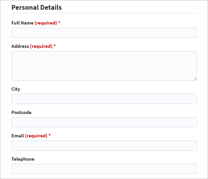Focus the Address text area
Image resolution: width=208 pixels, height=179 pixels.
pyautogui.click(x=104, y=66)
